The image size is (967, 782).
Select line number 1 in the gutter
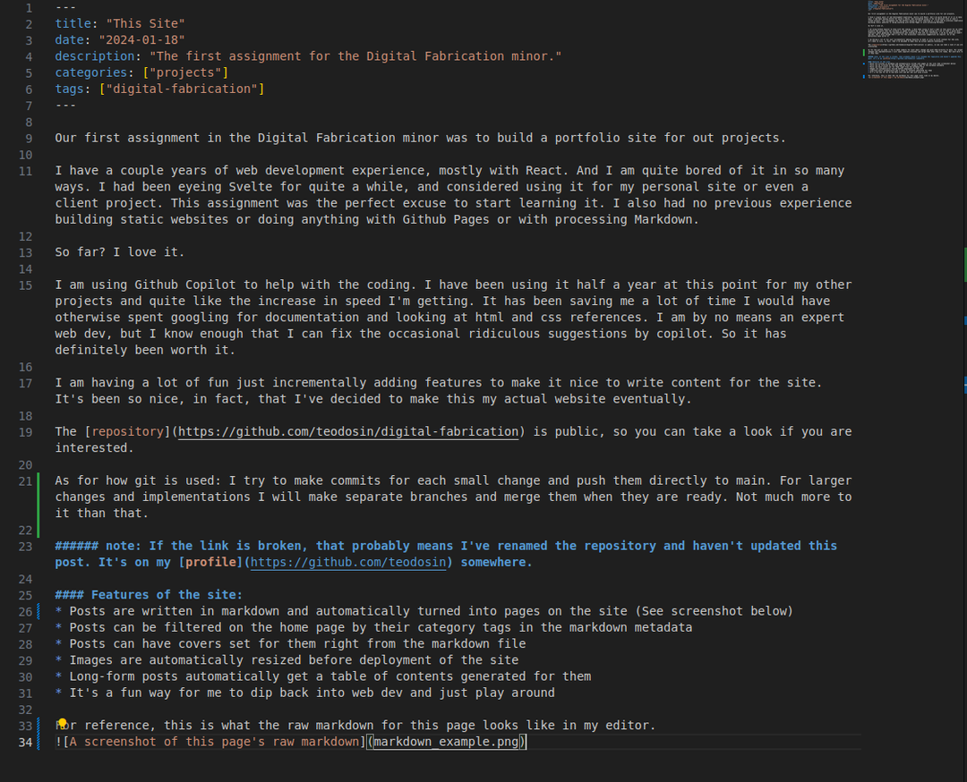(x=29, y=8)
